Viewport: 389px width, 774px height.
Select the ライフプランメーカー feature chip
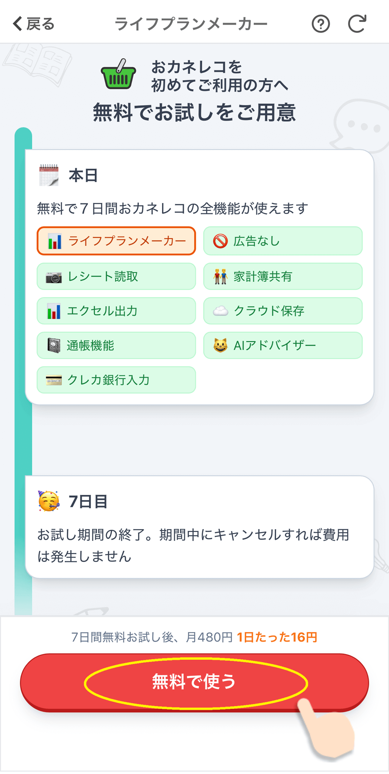coord(116,241)
